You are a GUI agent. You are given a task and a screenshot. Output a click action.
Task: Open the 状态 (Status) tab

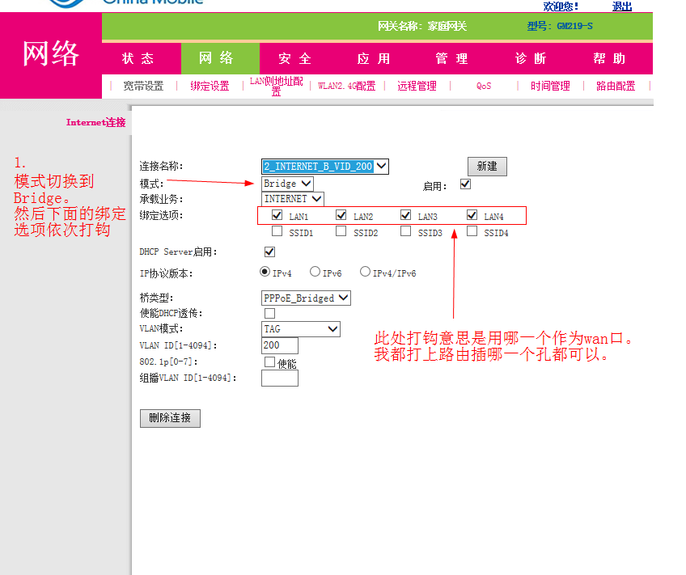click(138, 58)
